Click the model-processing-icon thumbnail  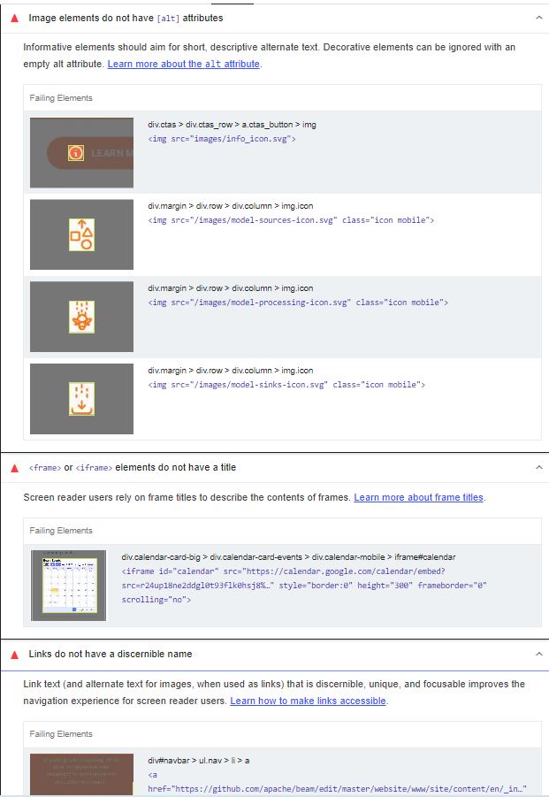coord(81,317)
